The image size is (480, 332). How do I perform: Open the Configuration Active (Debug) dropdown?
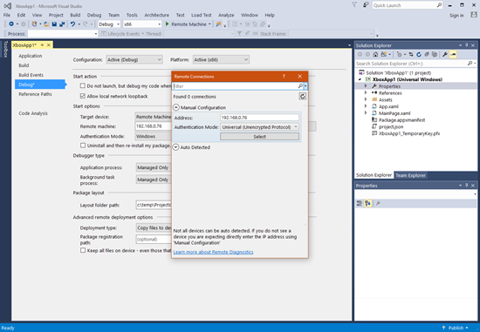[134, 59]
